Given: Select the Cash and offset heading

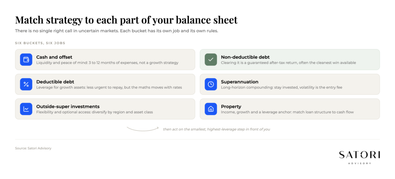Looking at the screenshot, I should point(54,57).
